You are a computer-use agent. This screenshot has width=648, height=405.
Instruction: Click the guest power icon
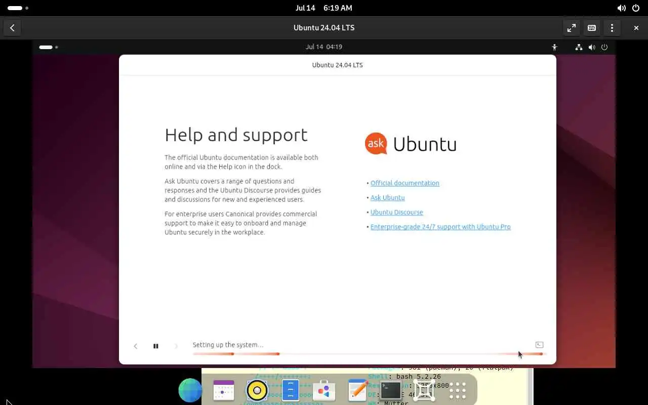click(x=604, y=47)
